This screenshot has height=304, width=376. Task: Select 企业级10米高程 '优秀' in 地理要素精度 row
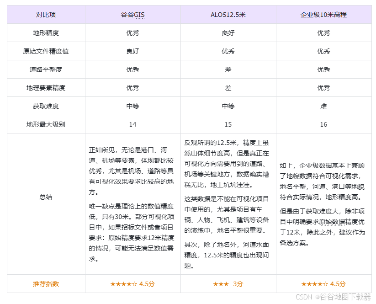[x=323, y=88]
